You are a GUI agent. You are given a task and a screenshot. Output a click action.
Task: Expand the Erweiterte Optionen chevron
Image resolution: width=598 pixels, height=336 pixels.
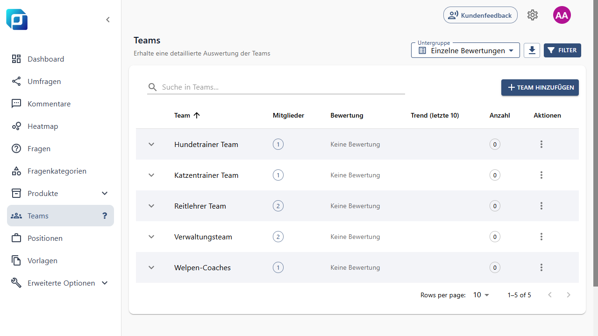click(105, 283)
